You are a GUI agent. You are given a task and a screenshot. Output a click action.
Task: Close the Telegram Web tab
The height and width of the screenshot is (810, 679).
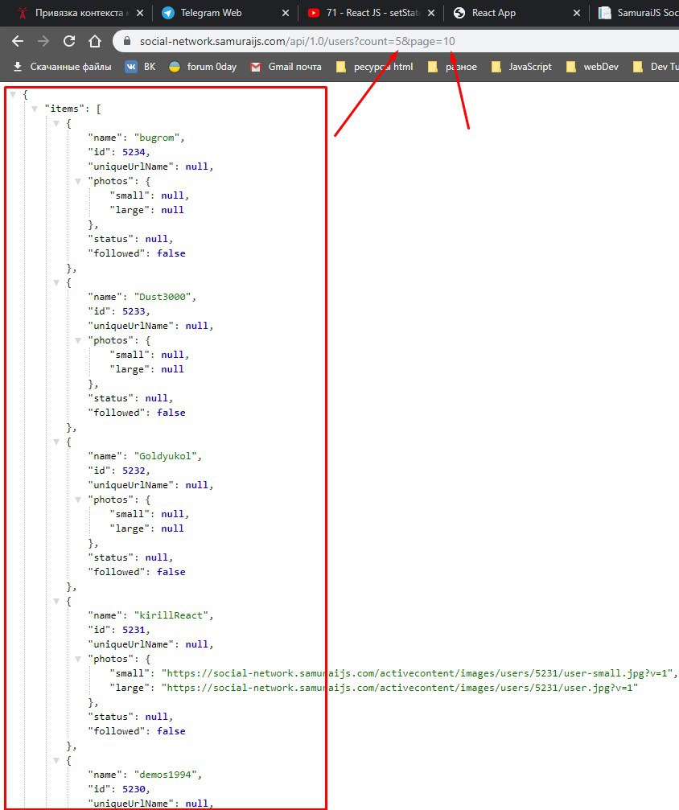coord(286,13)
